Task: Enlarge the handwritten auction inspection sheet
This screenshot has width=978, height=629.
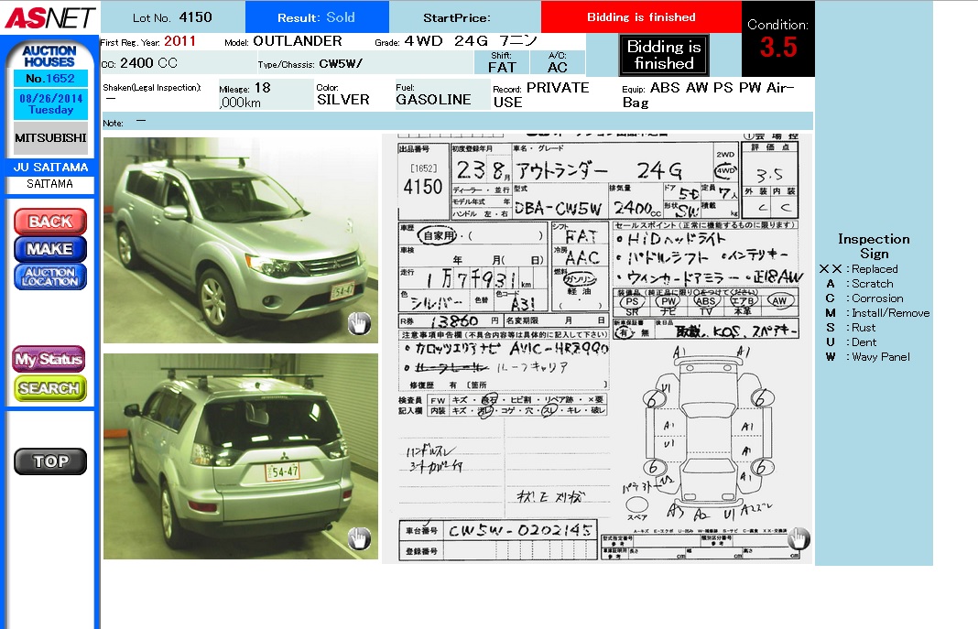Action: pos(597,348)
